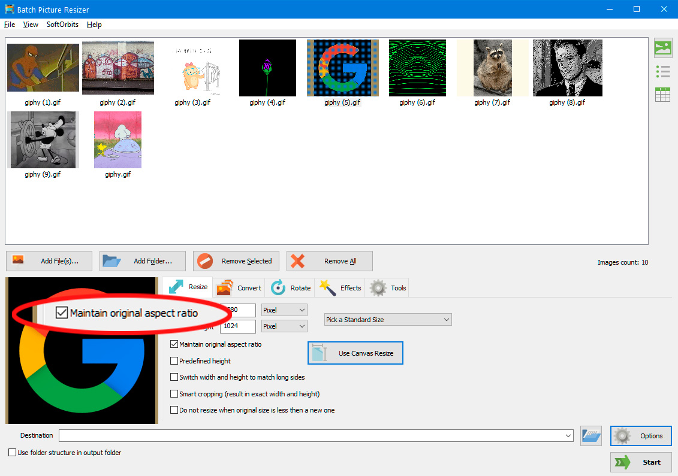678x476 pixels.
Task: Click the Use Canvas Resize button
Action: [355, 353]
